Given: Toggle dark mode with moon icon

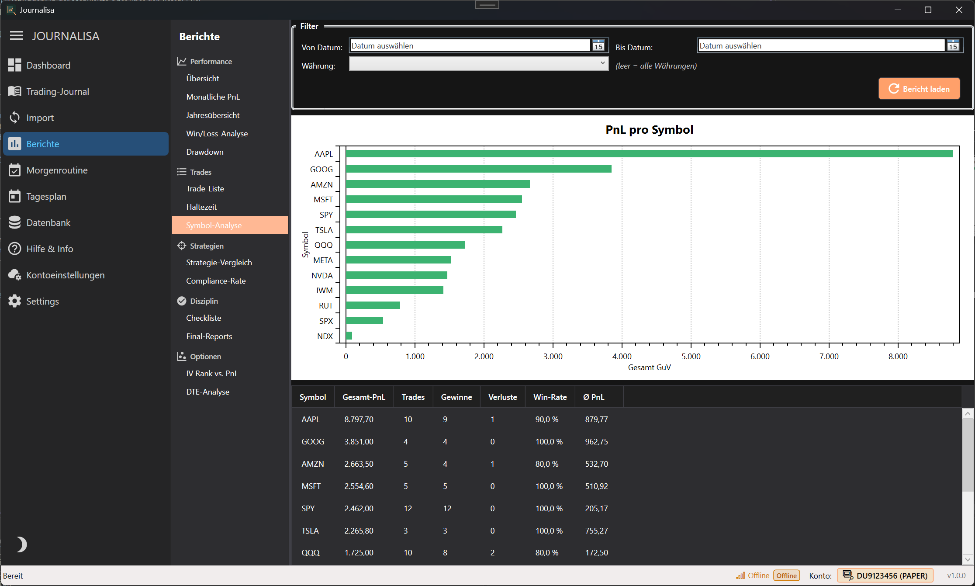Looking at the screenshot, I should 21,544.
